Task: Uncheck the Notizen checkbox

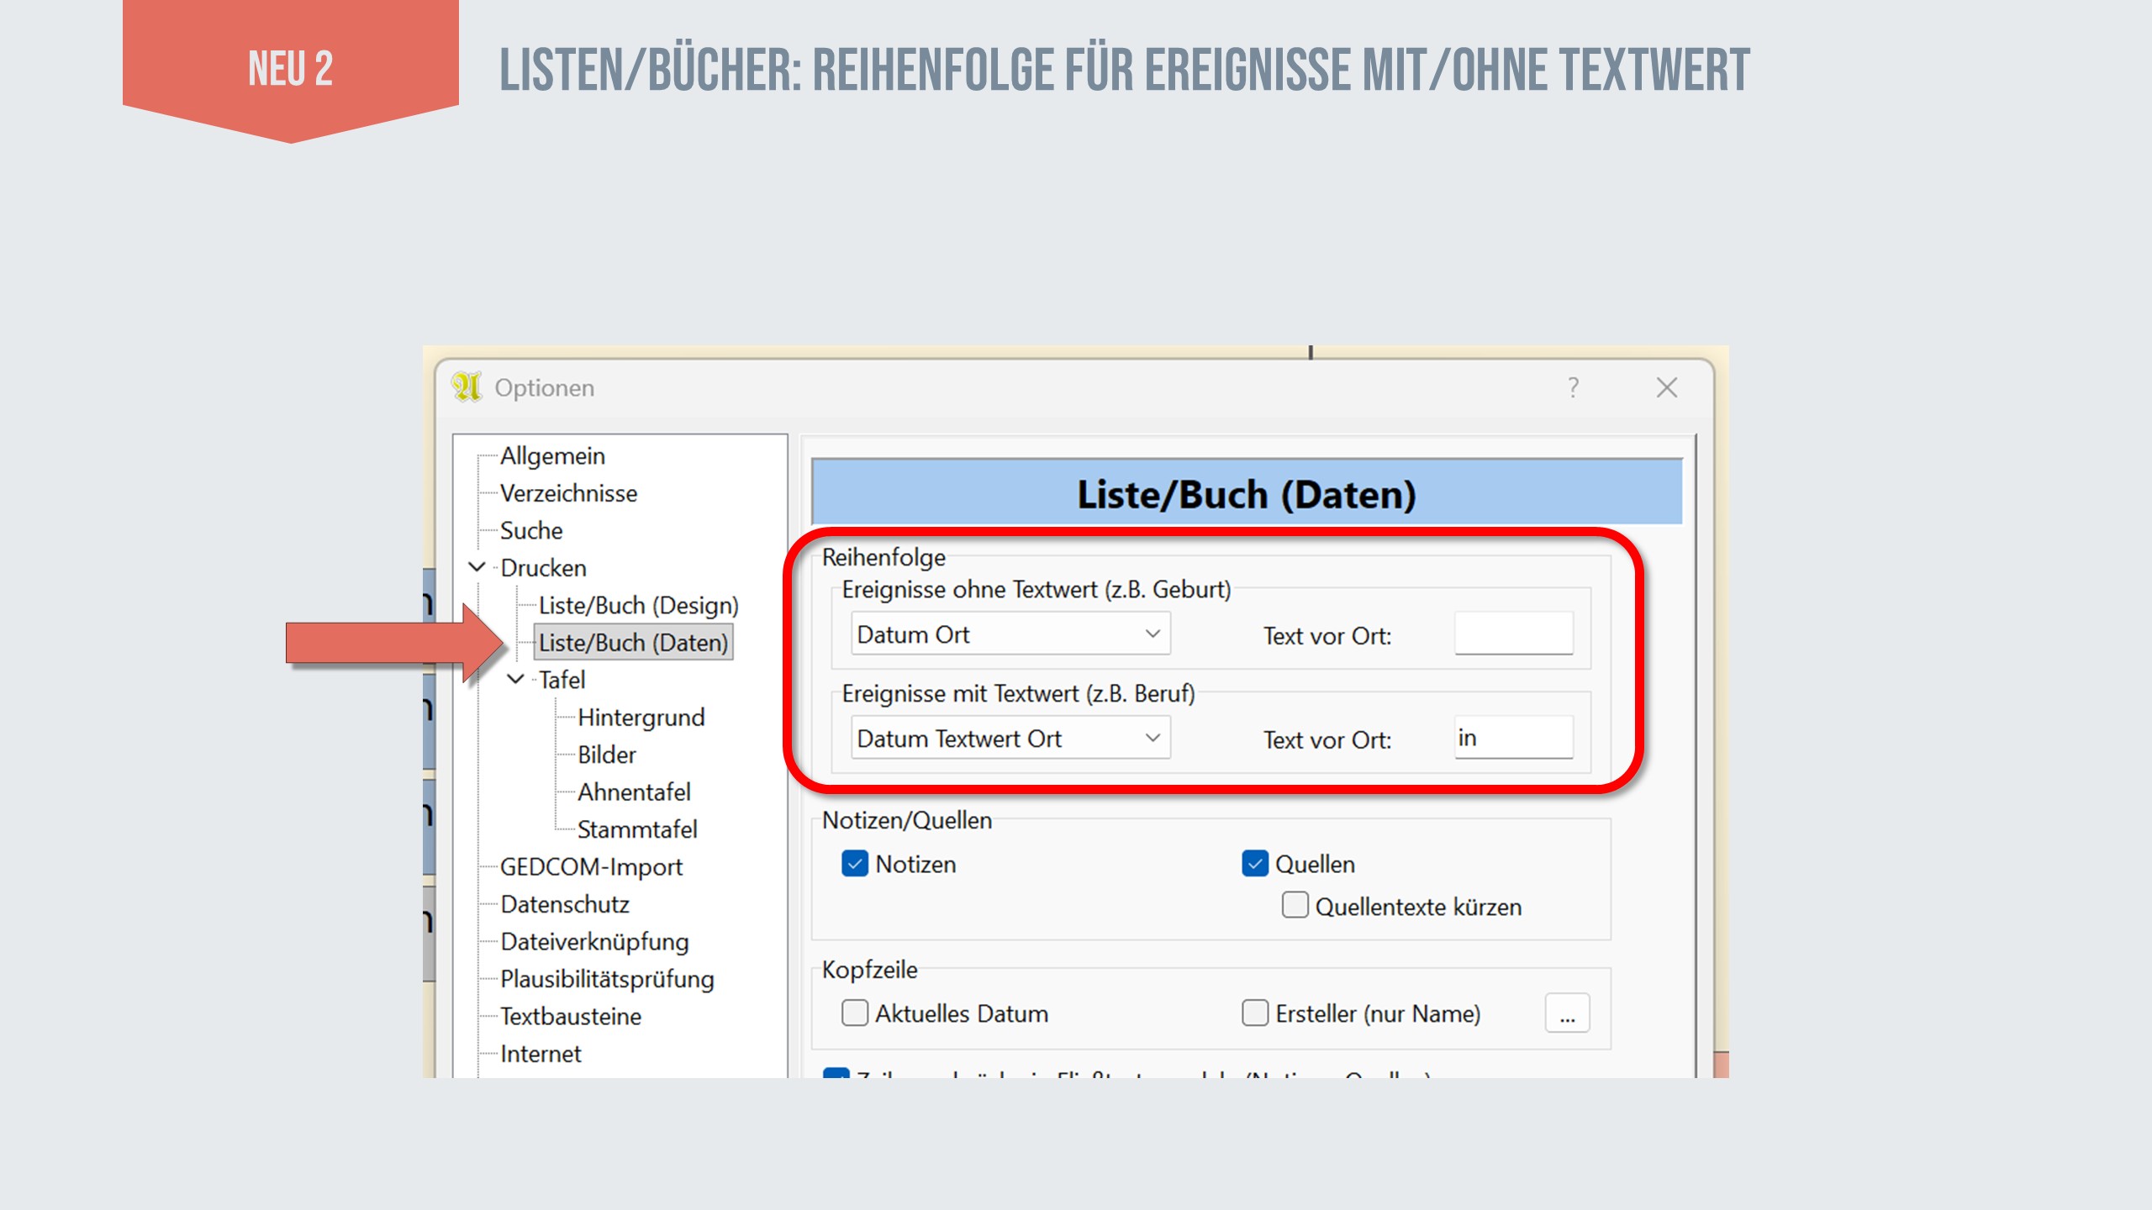Action: coord(854,864)
